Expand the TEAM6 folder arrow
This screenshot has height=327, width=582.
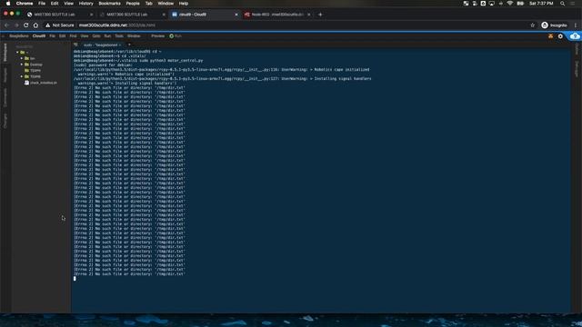(22, 76)
